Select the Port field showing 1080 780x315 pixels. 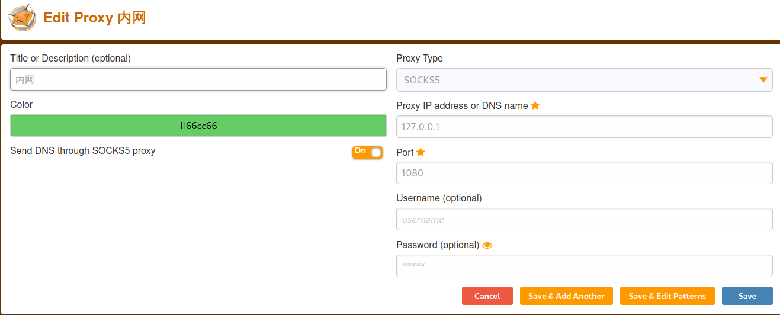point(584,173)
